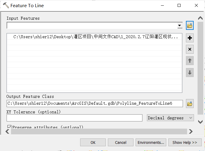Click the Show Help >> button
Screen dimensions: 205x151
point(185,142)
